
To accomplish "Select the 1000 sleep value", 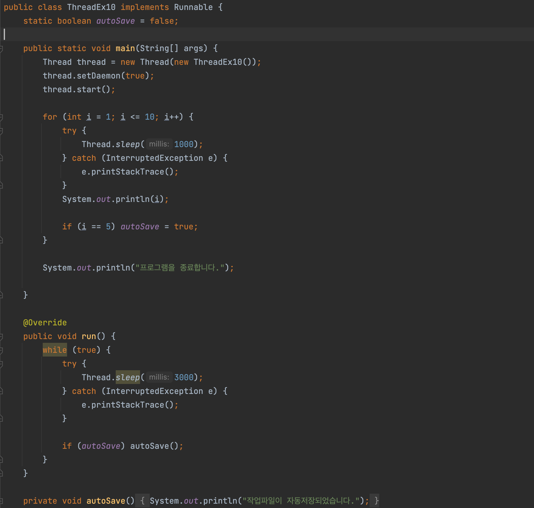I will point(184,144).
